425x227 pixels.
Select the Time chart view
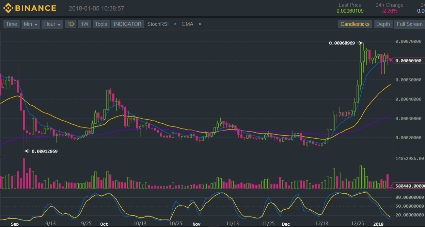tap(11, 24)
